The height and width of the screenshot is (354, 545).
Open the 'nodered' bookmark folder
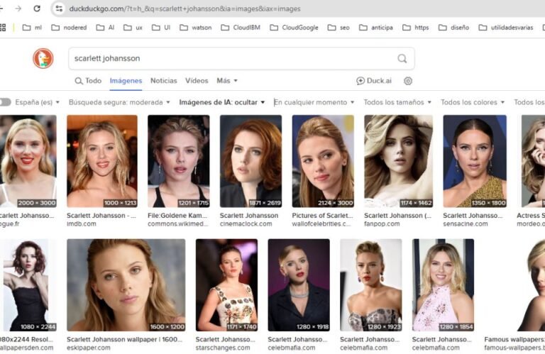[69, 28]
